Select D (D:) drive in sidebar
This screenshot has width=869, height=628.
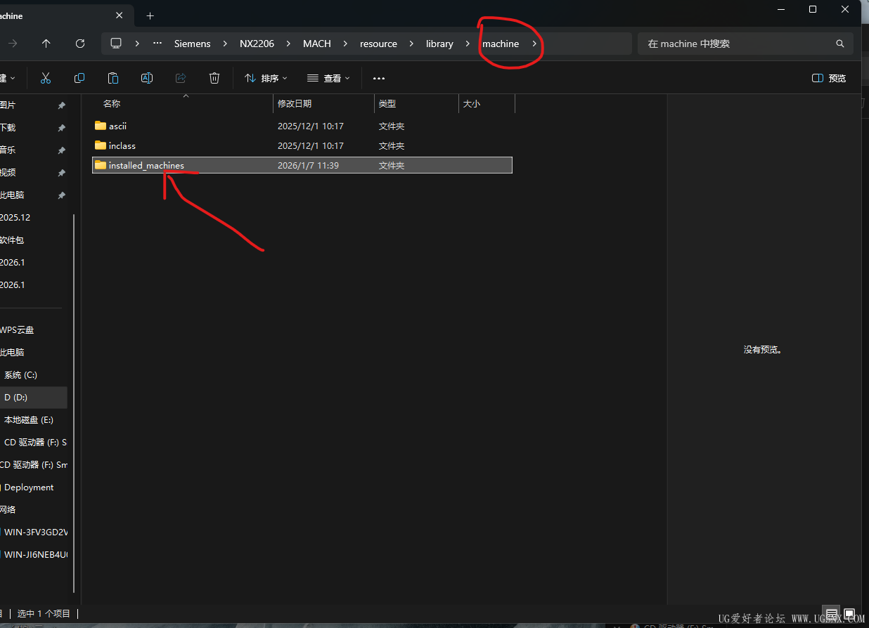[x=34, y=398]
